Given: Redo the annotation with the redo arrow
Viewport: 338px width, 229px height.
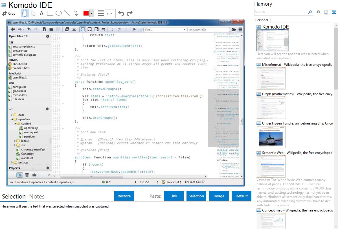Looking at the screenshot, I should coord(130,13).
